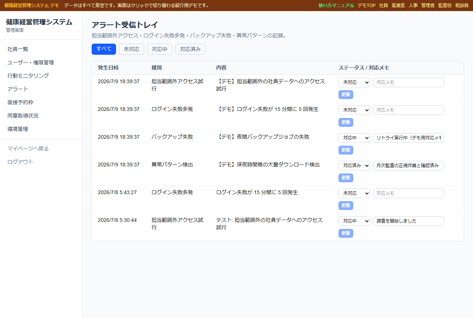Switch to 人事 role view
473x318 pixels.
(x=413, y=6)
